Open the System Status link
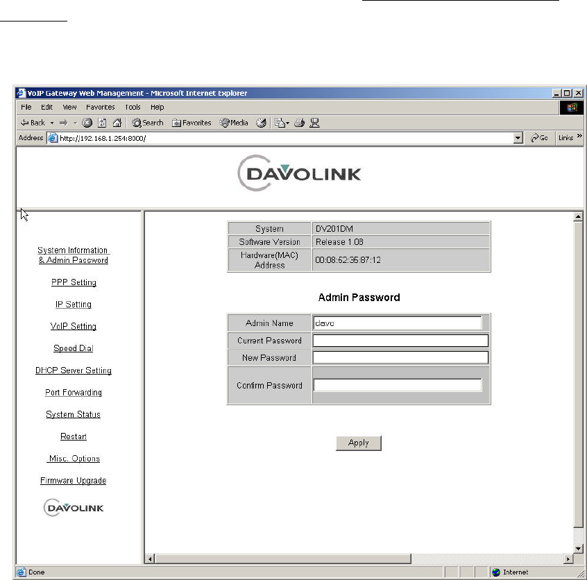 73,414
